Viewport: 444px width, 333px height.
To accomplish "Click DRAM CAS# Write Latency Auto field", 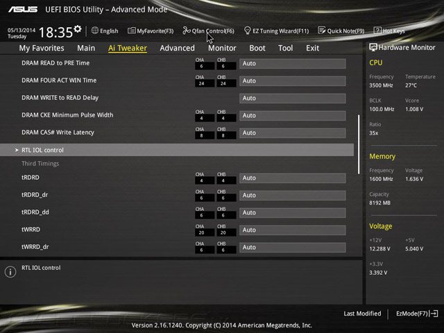I will (x=293, y=133).
